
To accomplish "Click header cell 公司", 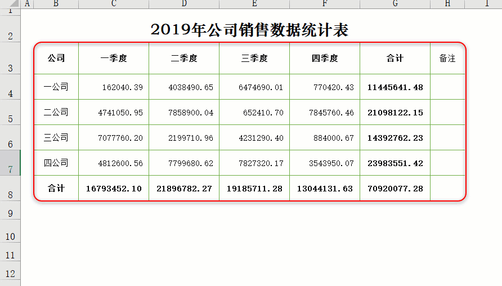I will 56,59.
